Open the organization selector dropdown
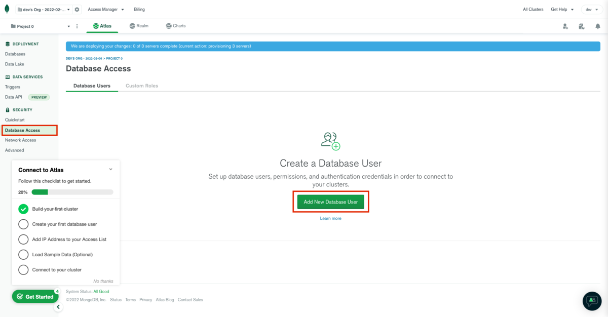 pos(44,10)
